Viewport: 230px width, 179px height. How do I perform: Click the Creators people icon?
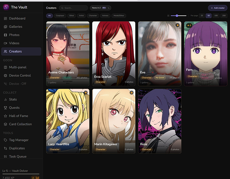click(5, 51)
